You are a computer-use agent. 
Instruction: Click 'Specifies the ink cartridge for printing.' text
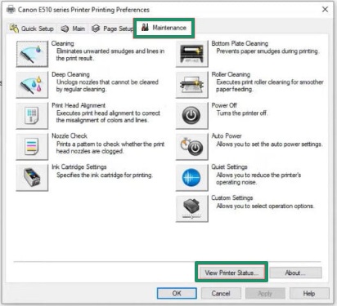tap(105, 175)
